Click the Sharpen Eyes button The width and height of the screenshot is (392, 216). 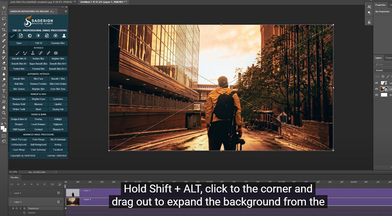pyautogui.click(x=19, y=99)
